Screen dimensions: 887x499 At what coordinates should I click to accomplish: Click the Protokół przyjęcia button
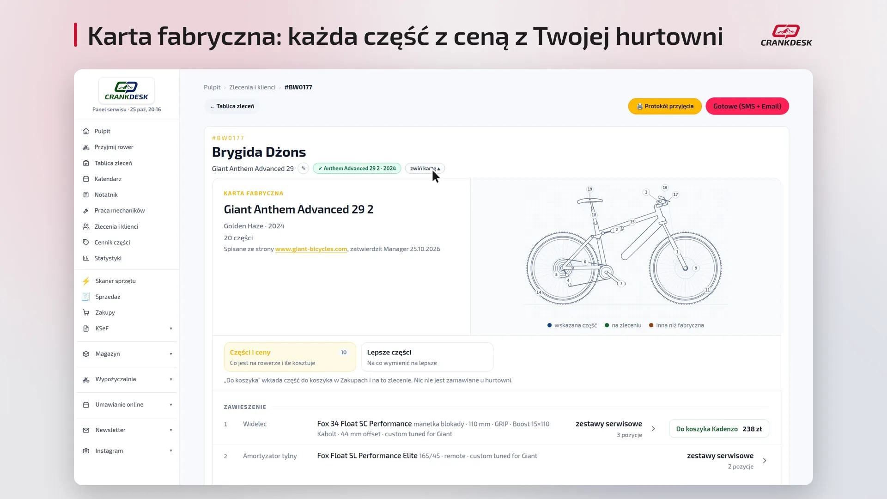[x=665, y=106]
